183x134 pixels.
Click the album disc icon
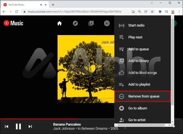[121, 108]
